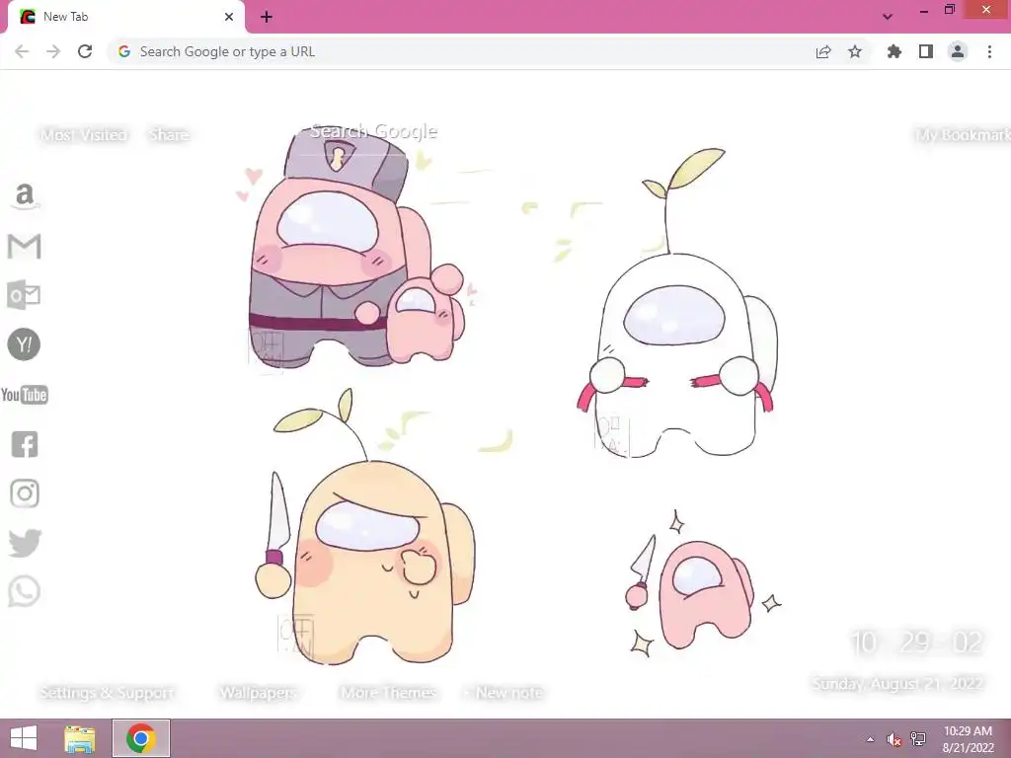Click the Chrome taskbar icon

(x=141, y=738)
